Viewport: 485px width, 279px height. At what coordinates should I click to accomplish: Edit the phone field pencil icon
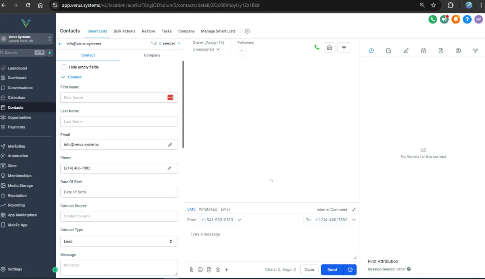click(169, 168)
